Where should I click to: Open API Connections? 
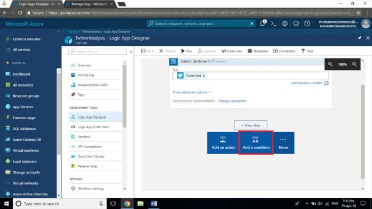(96, 147)
